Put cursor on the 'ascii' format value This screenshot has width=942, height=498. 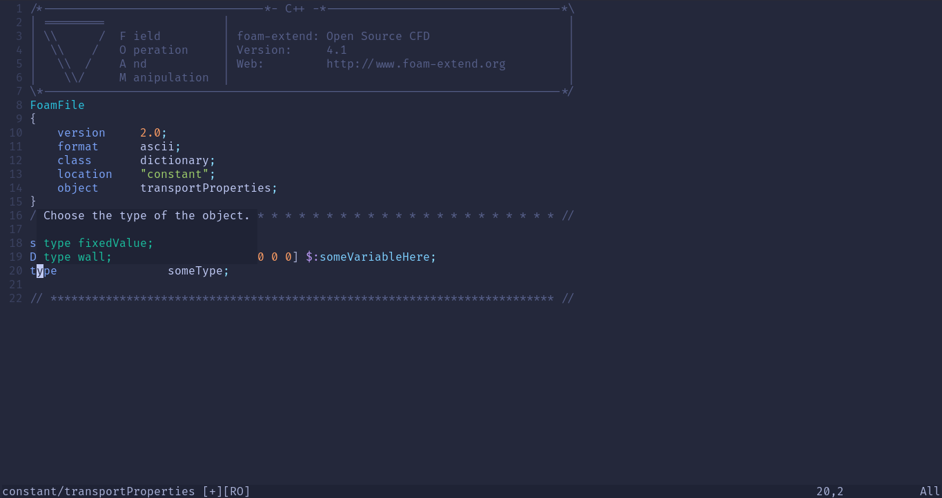[x=157, y=146]
